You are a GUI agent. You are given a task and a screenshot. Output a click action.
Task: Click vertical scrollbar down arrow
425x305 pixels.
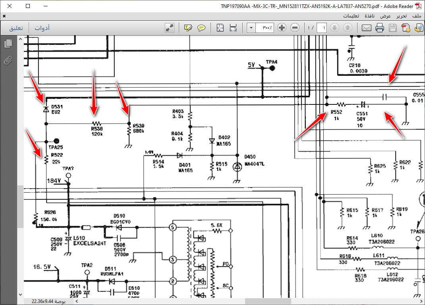(x=20, y=294)
